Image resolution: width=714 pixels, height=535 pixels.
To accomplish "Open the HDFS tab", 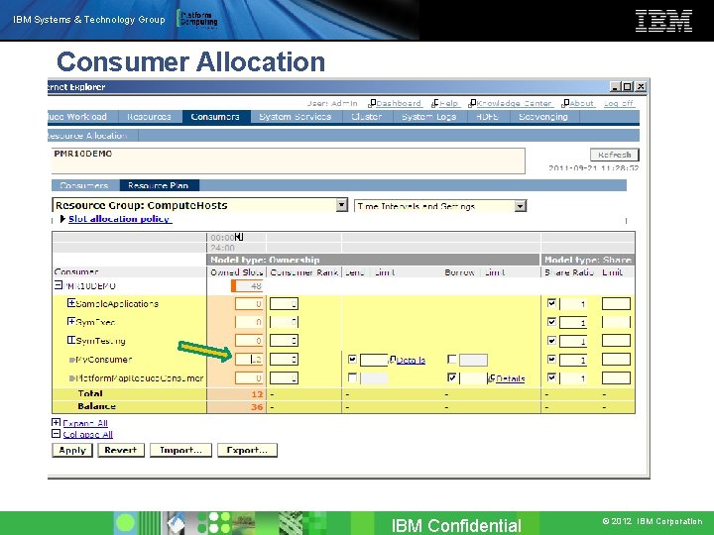I will coord(487,117).
